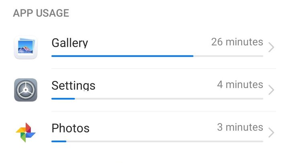Tap the Settings gear app icon
Viewport: 289px width, 163px height.
click(26, 90)
